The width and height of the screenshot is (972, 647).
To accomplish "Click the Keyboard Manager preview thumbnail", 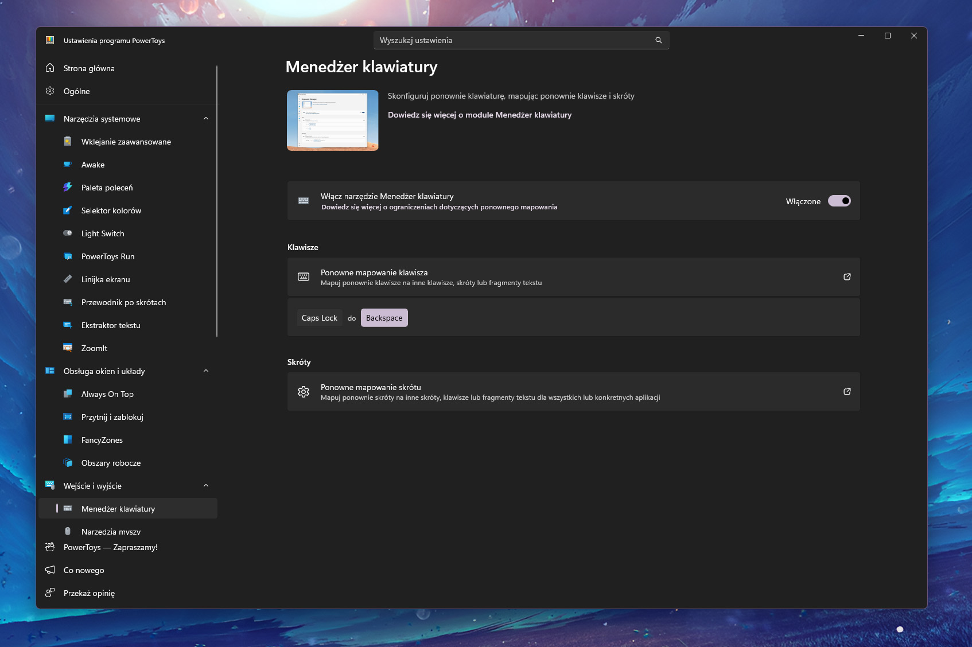I will (333, 120).
